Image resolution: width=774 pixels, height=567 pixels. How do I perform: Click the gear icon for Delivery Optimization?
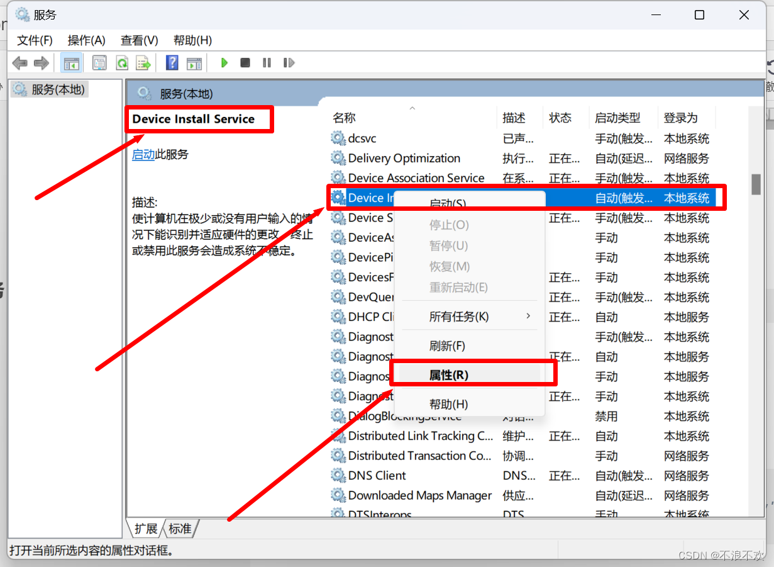[x=338, y=158]
